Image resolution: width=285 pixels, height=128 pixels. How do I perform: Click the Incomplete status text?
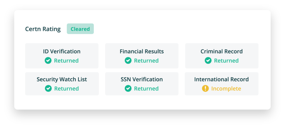pyautogui.click(x=226, y=89)
